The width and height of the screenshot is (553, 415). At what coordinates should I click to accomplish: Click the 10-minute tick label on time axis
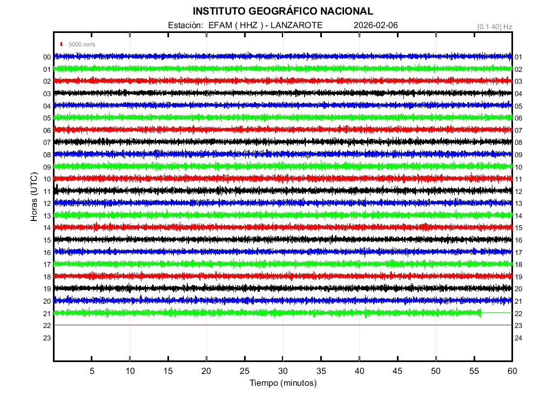coord(130,371)
